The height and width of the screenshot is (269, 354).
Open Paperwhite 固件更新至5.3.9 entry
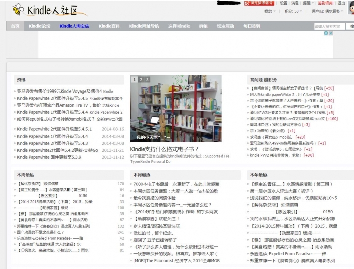click(x=49, y=157)
